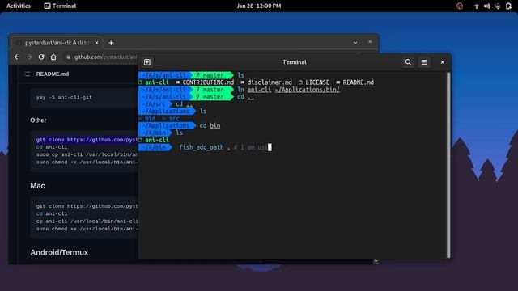The image size is (518, 291).
Task: Click the 'Android/Termux' heading in README
Action: [x=59, y=252]
